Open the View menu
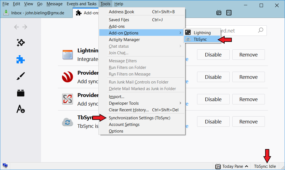285x170 pixels. [x=29, y=4]
